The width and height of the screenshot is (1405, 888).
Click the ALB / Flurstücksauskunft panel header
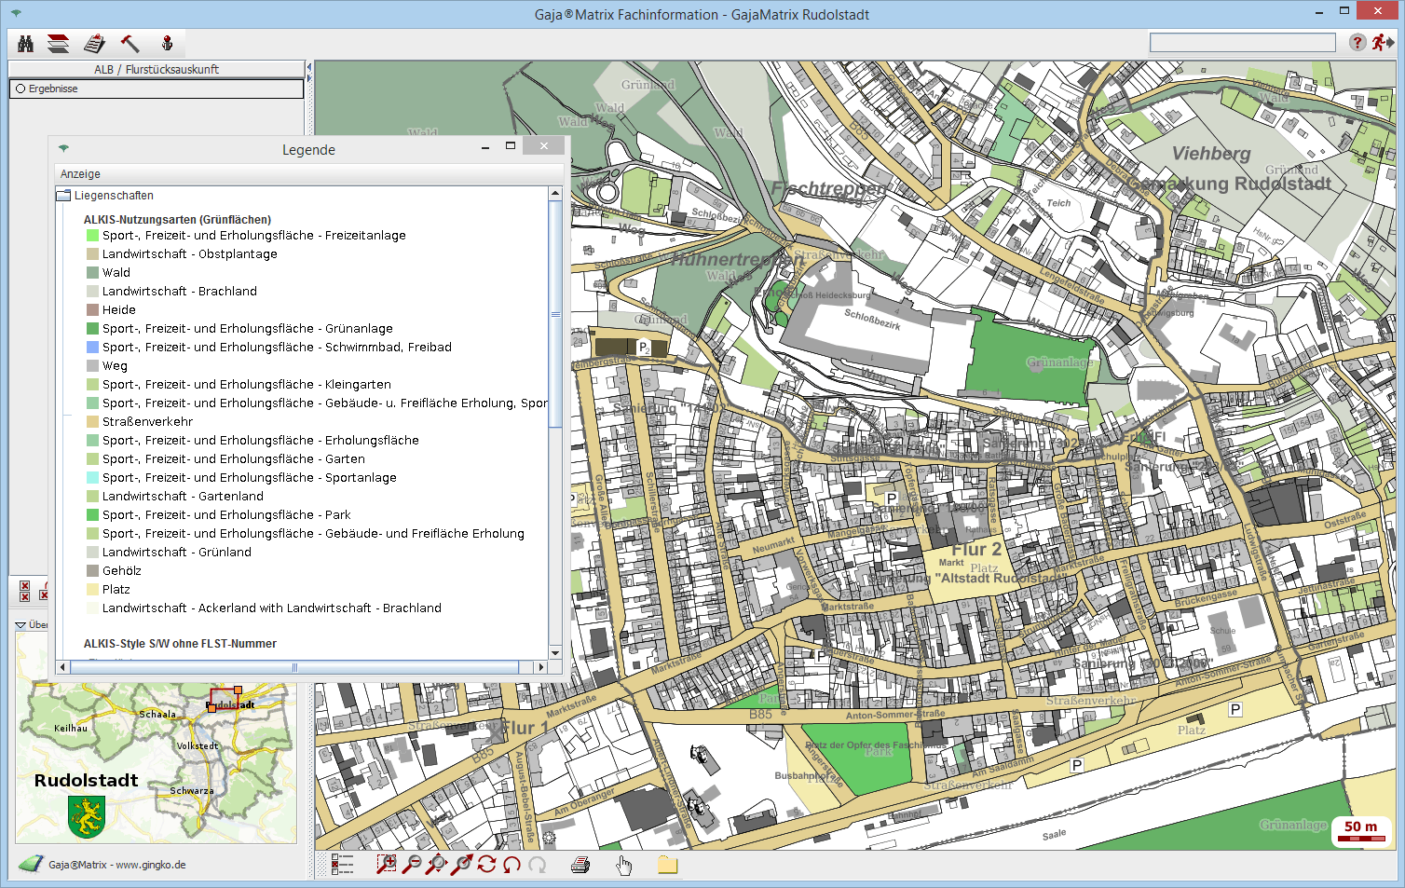[157, 69]
